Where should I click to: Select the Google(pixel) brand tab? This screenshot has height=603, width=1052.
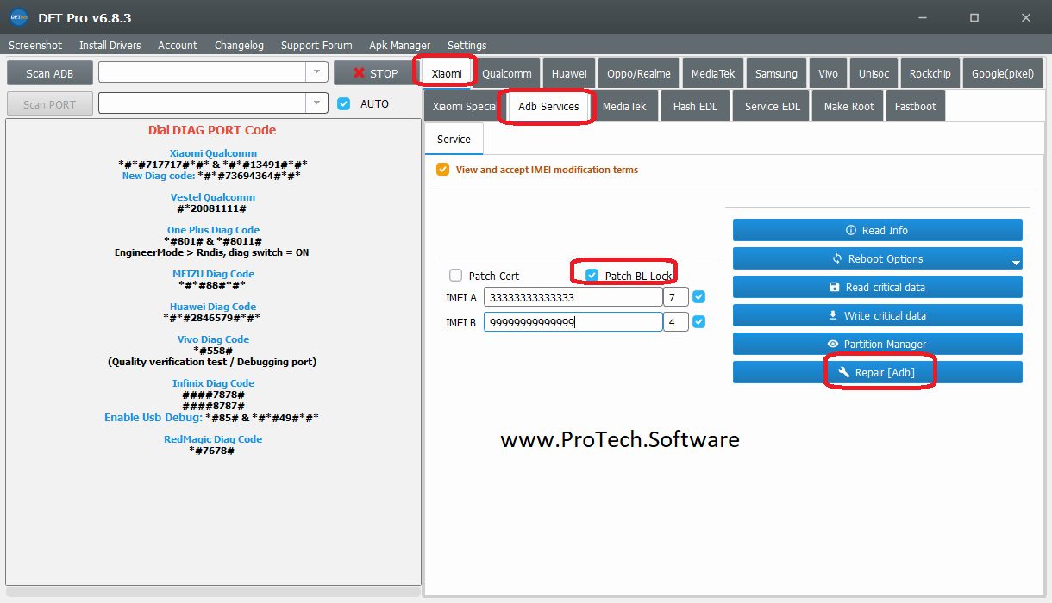1003,73
